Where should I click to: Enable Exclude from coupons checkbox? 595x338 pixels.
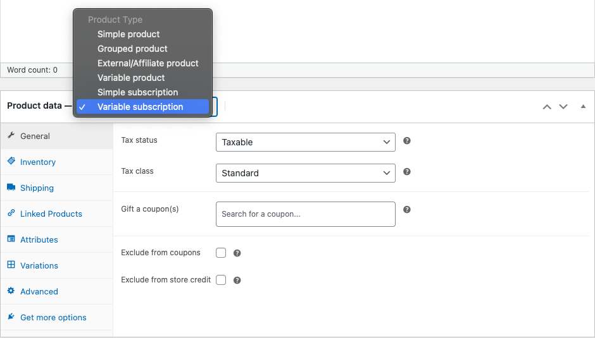pos(221,253)
